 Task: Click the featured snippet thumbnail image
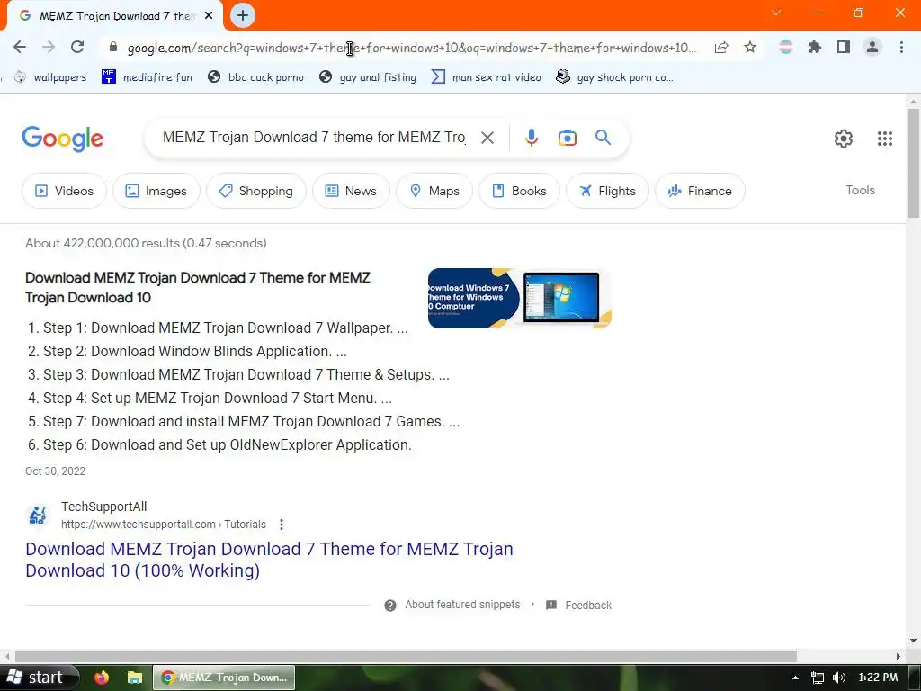click(519, 298)
